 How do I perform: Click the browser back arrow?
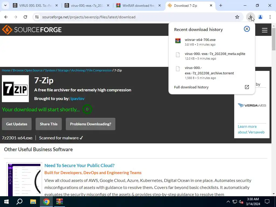tap(6, 17)
